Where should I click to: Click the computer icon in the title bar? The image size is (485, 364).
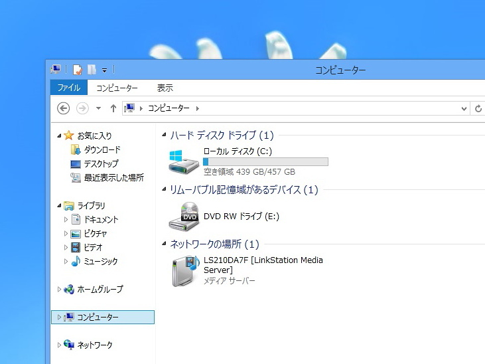56,69
